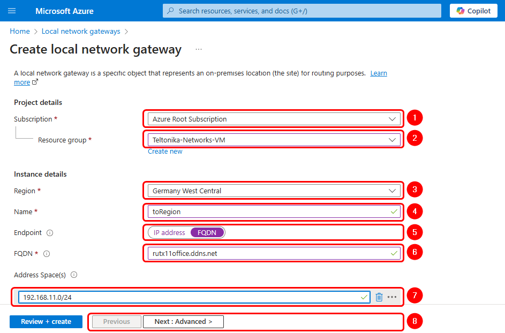Viewport: 505px width, 333px height.
Task: Delete the 192.168.11.0/24 address space
Action: [x=379, y=297]
